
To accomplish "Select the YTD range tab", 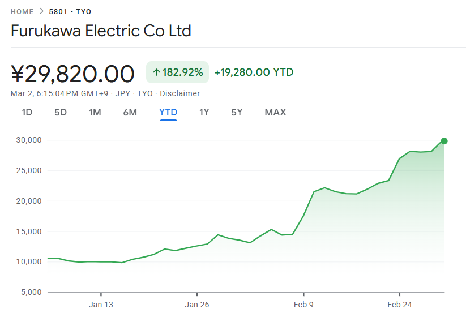I will coord(168,112).
